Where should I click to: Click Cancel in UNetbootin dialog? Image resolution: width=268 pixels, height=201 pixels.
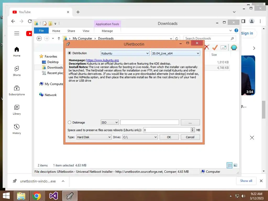(190, 137)
